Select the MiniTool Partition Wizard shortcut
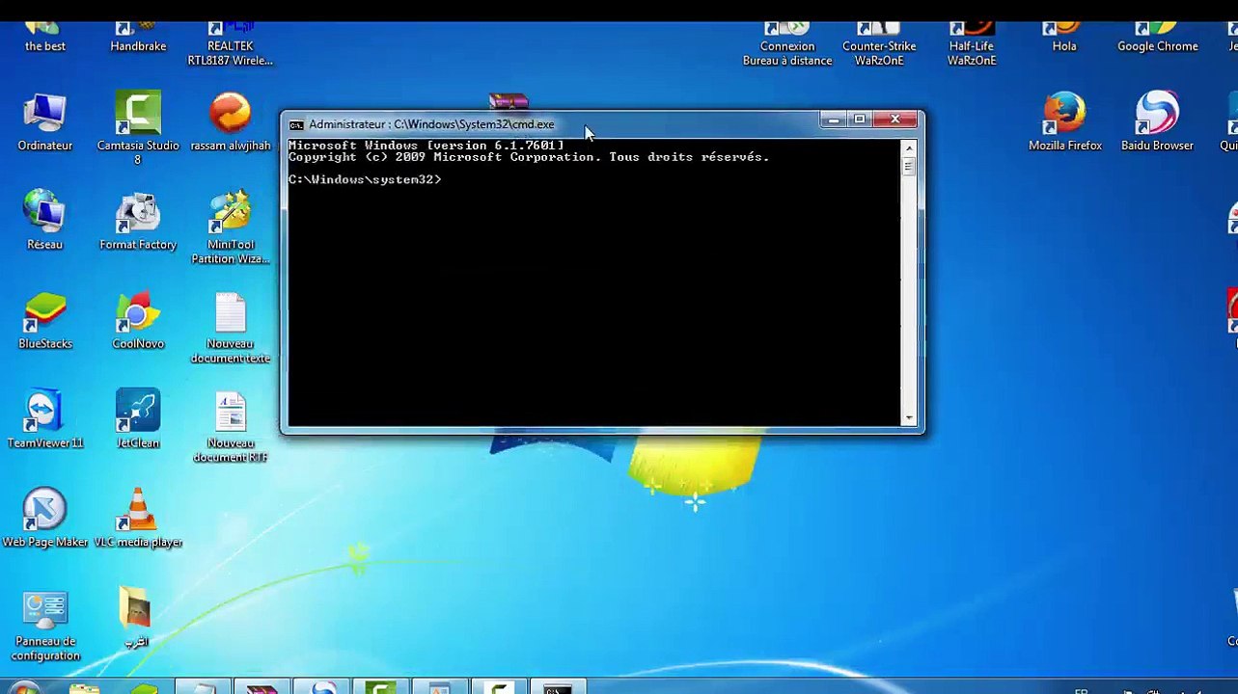This screenshot has width=1238, height=694. [x=231, y=227]
